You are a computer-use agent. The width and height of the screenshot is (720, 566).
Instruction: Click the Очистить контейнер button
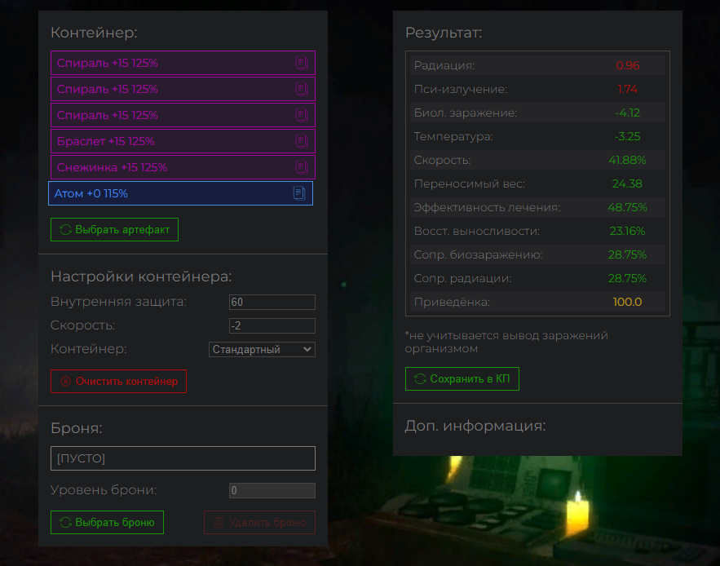(118, 382)
